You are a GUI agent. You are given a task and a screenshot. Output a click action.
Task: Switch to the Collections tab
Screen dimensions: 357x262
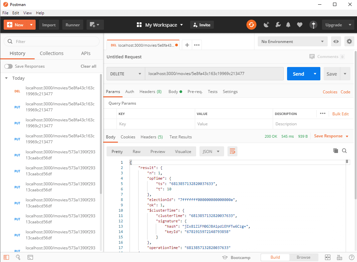(51, 53)
